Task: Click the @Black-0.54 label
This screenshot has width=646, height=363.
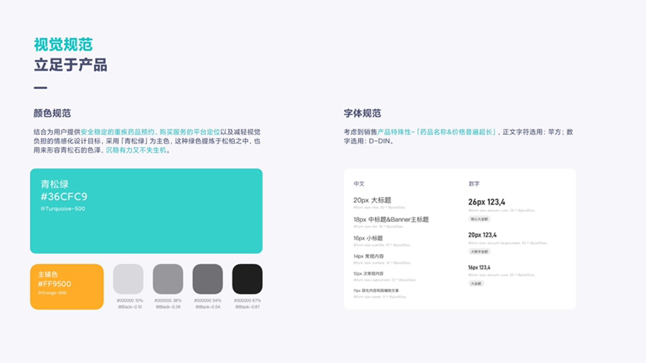Action: (x=208, y=307)
